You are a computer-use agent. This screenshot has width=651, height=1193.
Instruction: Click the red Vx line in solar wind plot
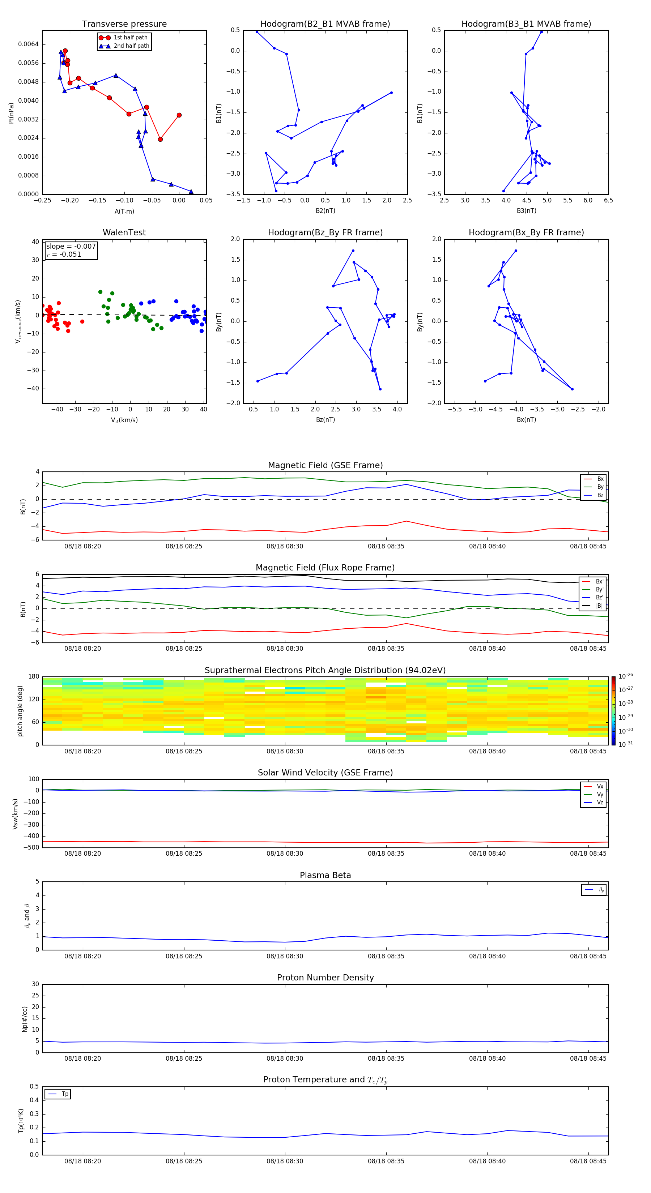coord(325,842)
